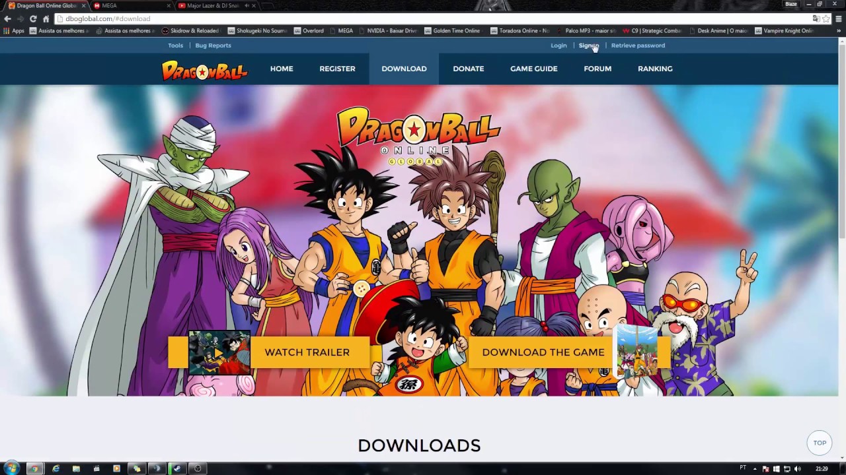
Task: Click the TOP scroll-to-top circle button
Action: click(820, 443)
